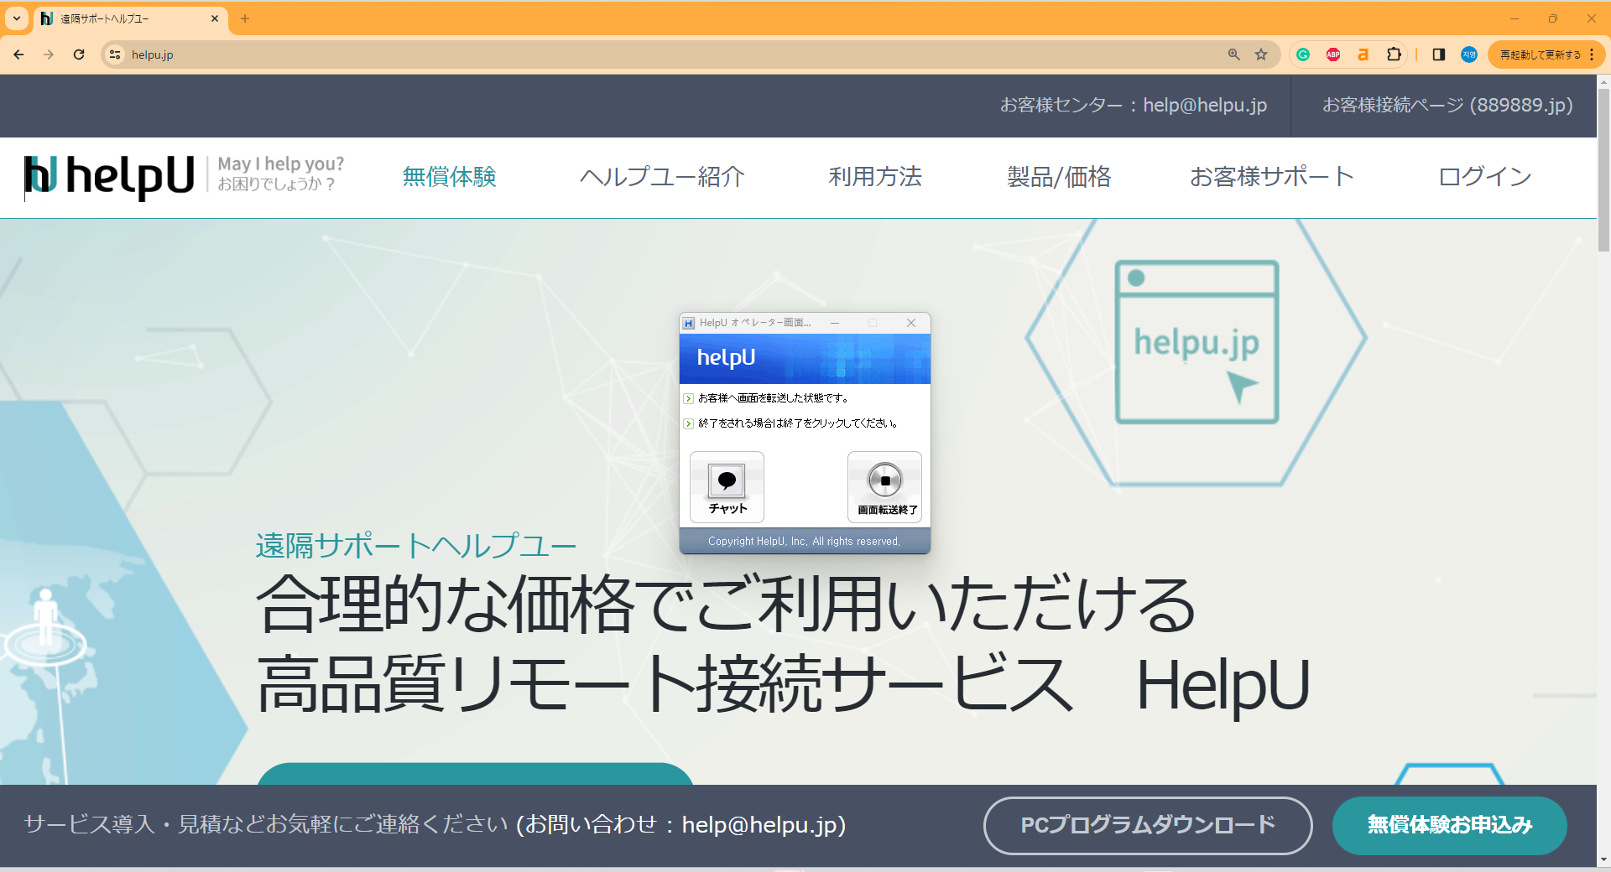The height and width of the screenshot is (872, 1611).
Task: Toggle the browser side panel icon
Action: pyautogui.click(x=1439, y=54)
